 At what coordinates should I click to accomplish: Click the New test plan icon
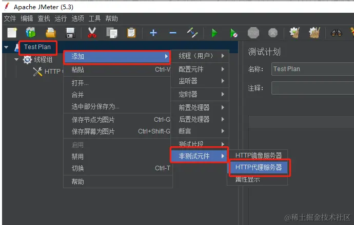12,33
